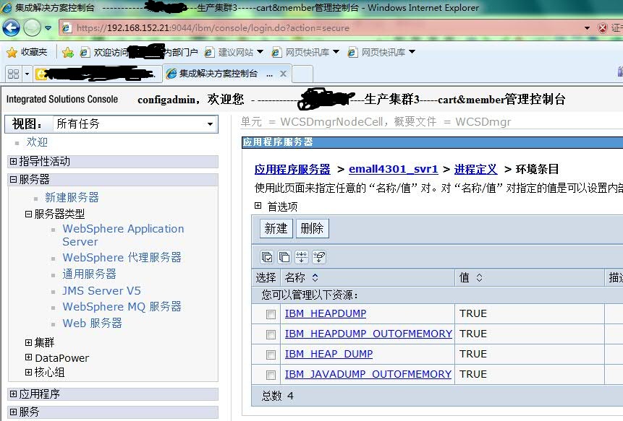Open a new blank browser tab
The height and width of the screenshot is (421, 623).
tap(302, 74)
